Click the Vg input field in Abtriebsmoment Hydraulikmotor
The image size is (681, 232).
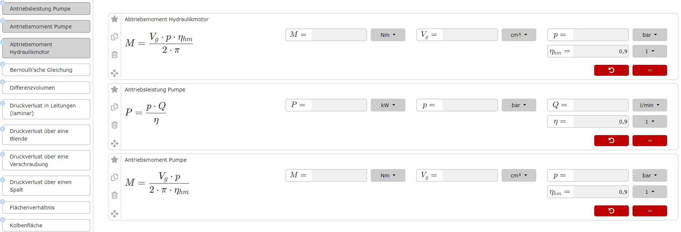coord(470,35)
